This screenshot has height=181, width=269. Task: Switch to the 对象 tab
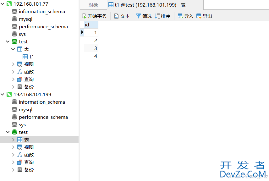(x=93, y=5)
